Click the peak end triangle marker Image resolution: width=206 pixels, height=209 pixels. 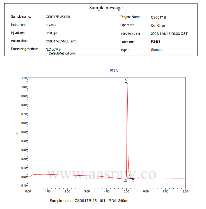coord(133,180)
